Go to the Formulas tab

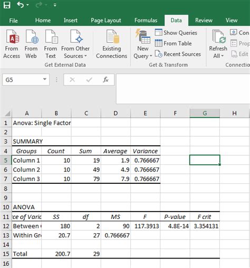pos(146,21)
